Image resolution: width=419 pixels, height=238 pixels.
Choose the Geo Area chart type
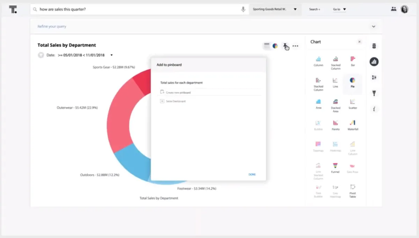click(x=353, y=168)
